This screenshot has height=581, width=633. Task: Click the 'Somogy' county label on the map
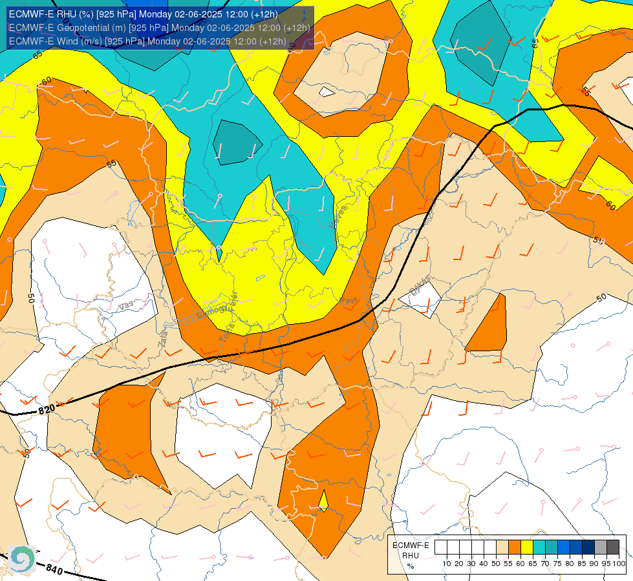[213, 311]
